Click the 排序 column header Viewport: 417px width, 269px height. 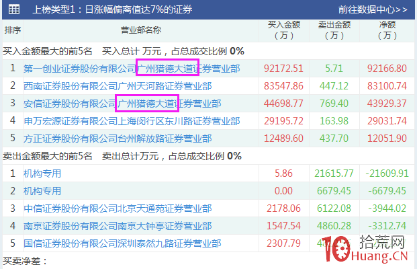coord(13,30)
